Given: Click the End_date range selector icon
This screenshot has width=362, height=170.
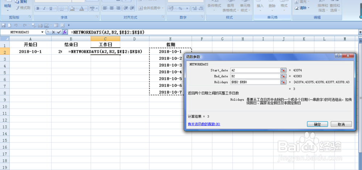Looking at the screenshot, I should [x=283, y=76].
